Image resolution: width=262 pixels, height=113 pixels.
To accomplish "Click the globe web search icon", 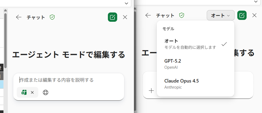I will [x=46, y=92].
